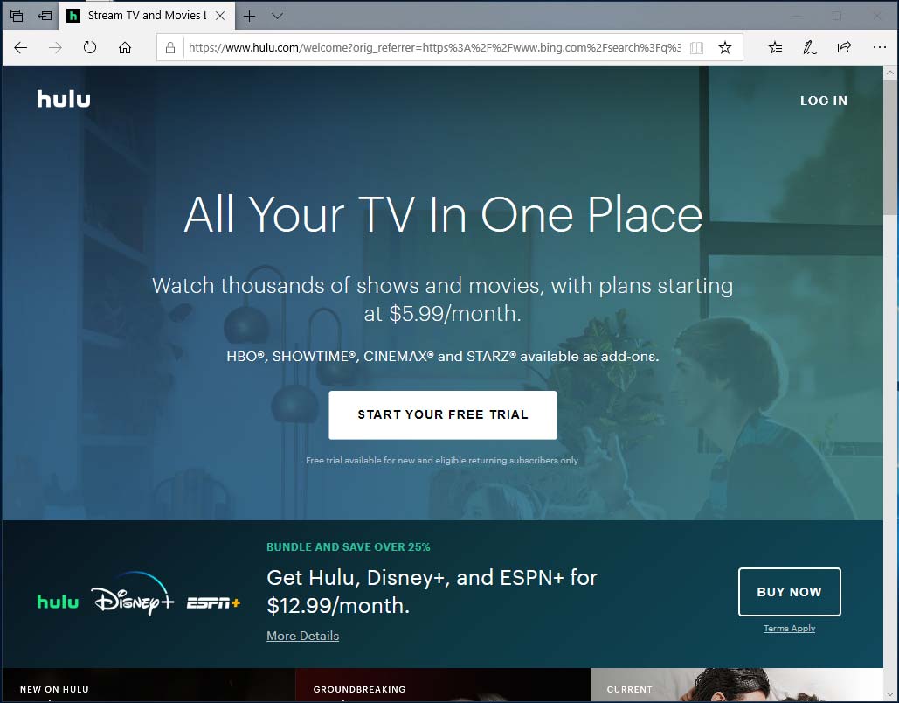Click the padlock site security icon
This screenshot has height=703, width=899.
click(170, 47)
